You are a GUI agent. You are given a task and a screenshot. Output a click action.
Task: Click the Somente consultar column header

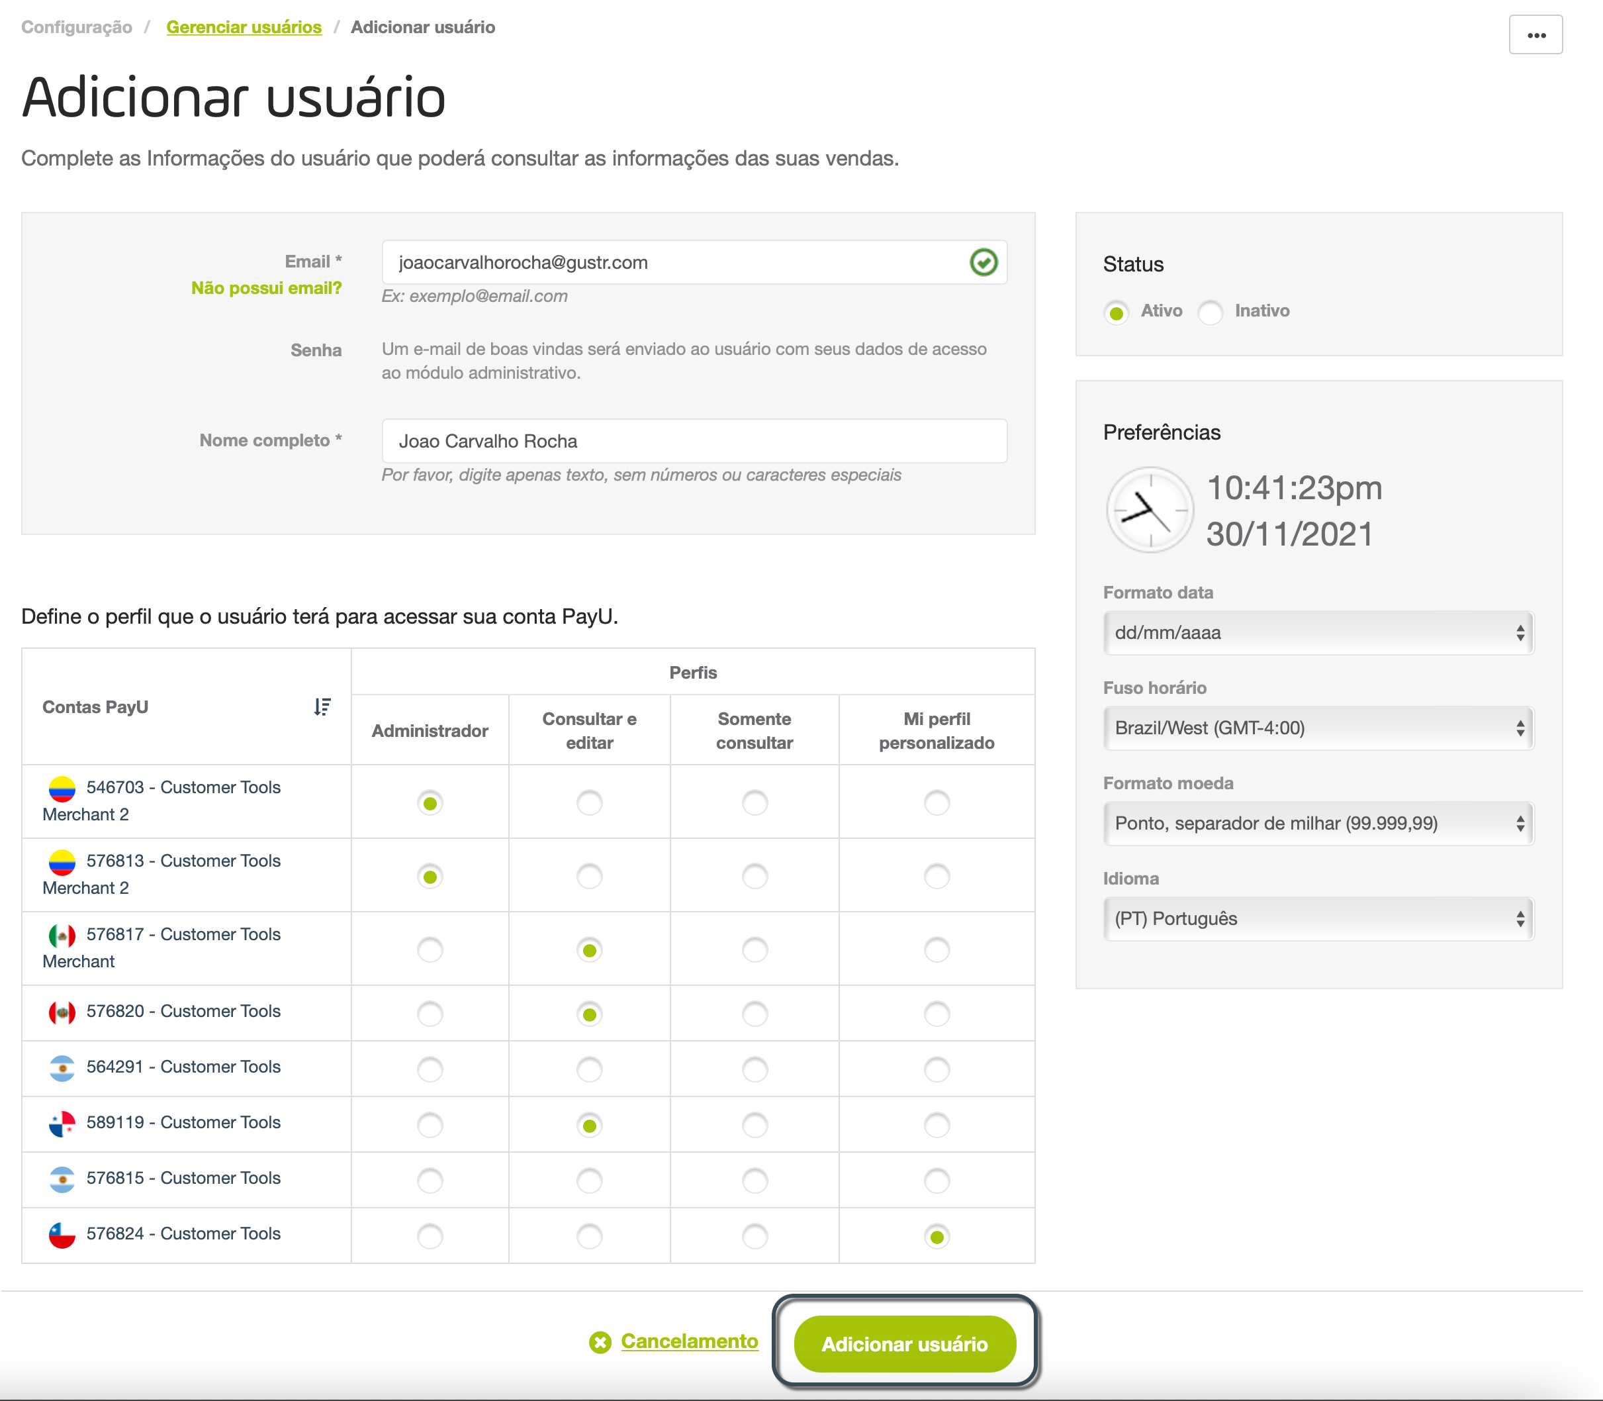(x=755, y=731)
